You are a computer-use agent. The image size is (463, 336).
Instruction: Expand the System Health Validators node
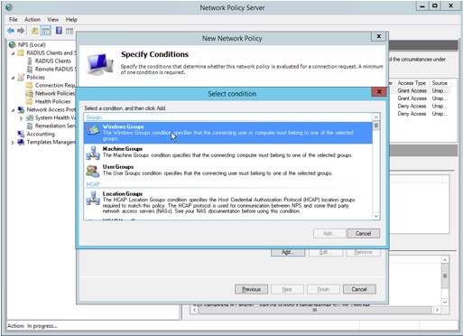(21, 118)
